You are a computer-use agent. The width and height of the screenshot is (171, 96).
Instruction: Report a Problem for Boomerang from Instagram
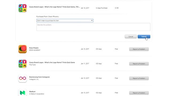(139, 78)
